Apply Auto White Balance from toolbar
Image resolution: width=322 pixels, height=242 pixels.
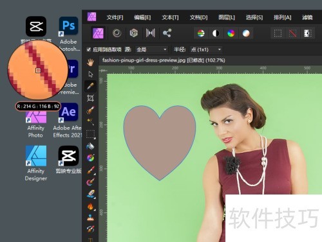(246, 33)
